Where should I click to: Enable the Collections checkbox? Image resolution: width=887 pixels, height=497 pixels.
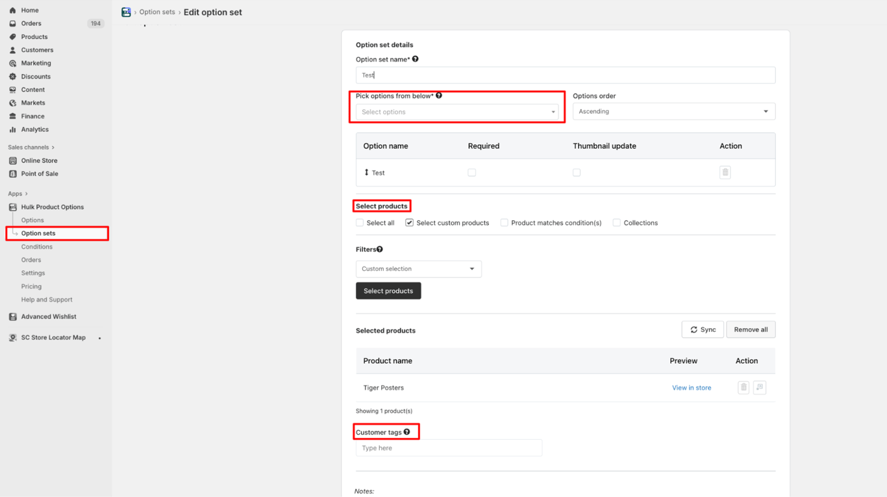point(616,223)
